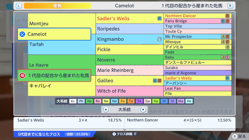Switch to the 産駒 tab
This screenshot has height=140, width=249.
click(x=57, y=6)
